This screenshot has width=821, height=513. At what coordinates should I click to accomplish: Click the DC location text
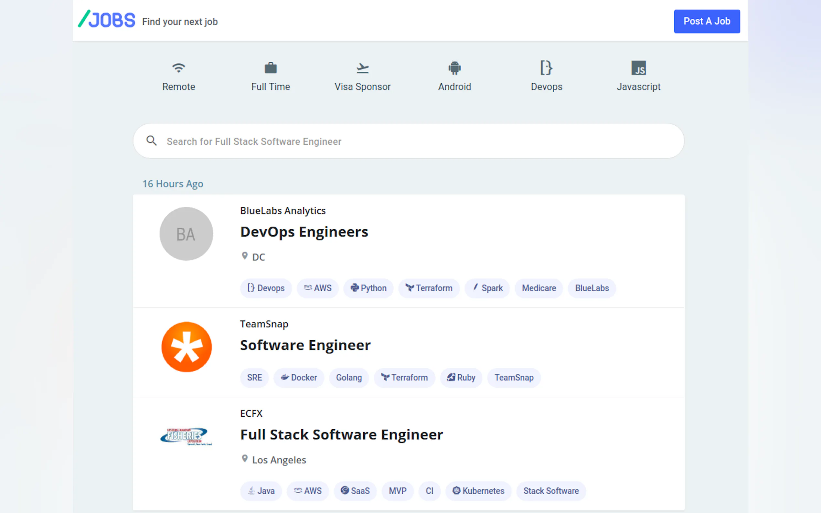pos(258,257)
